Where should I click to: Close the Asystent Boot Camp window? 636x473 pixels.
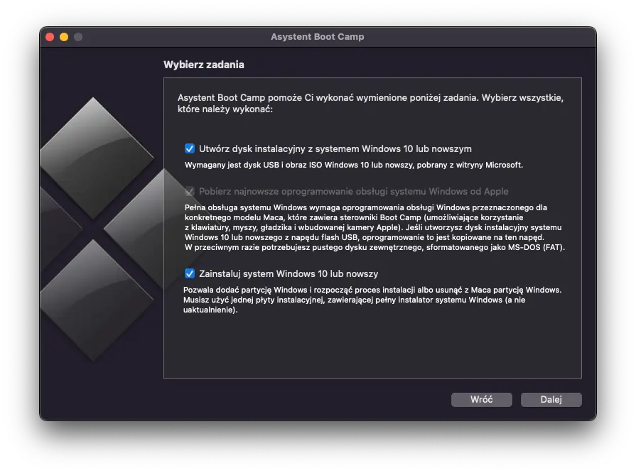pyautogui.click(x=50, y=37)
